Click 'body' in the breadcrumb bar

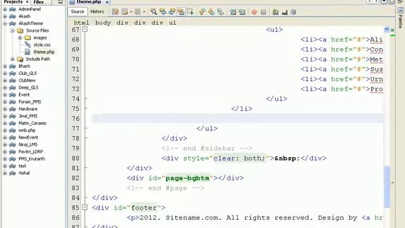coord(103,23)
